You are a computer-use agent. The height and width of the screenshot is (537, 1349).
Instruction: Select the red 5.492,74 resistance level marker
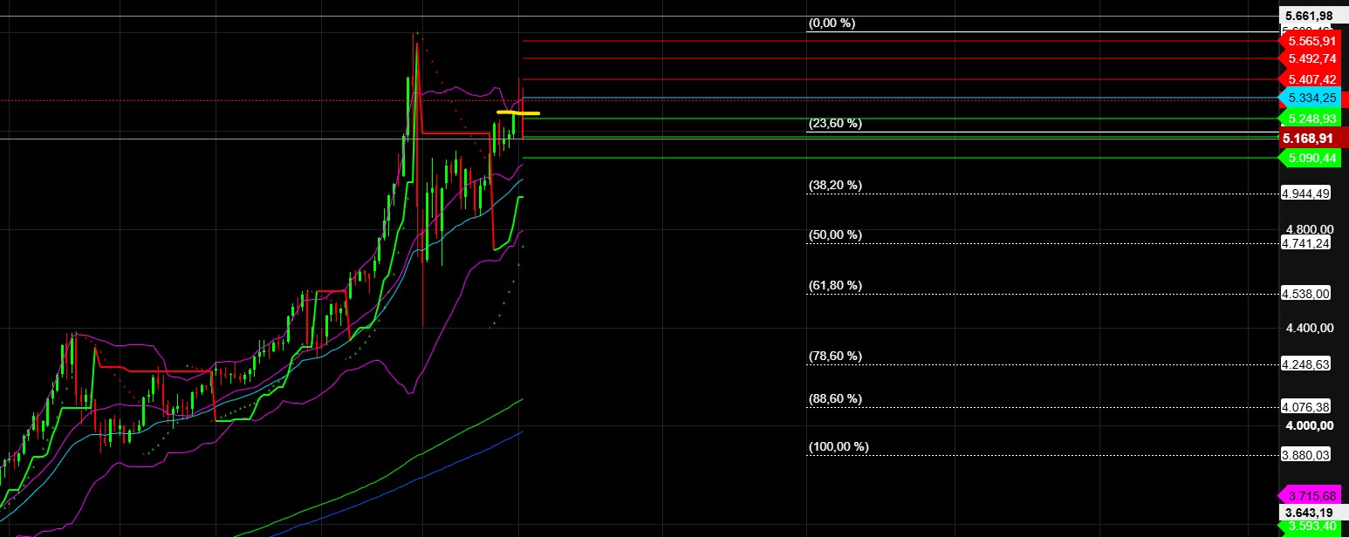[x=1311, y=59]
